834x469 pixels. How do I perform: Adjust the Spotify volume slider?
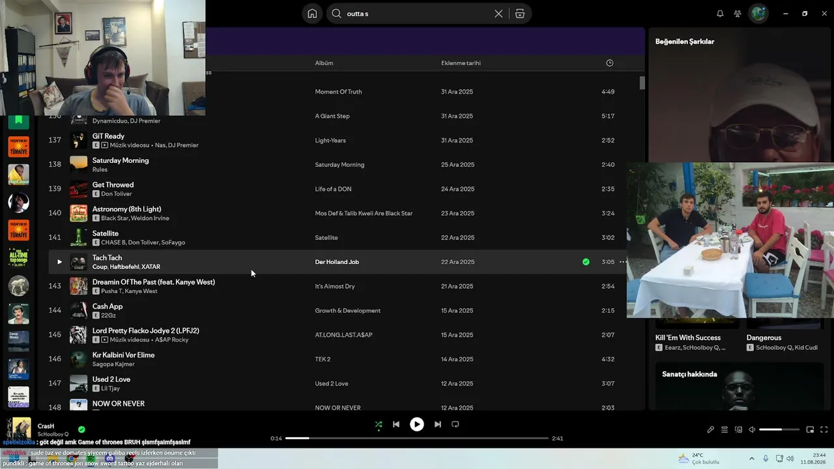pos(779,430)
